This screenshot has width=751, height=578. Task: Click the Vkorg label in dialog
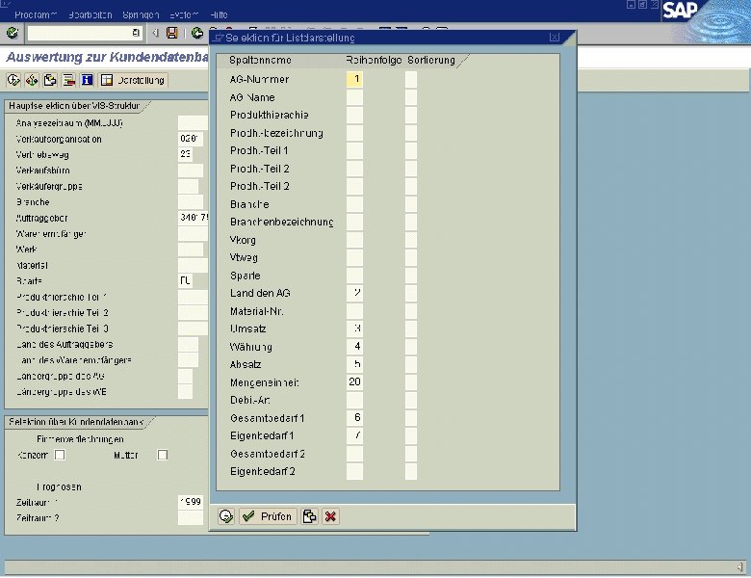[x=243, y=240]
